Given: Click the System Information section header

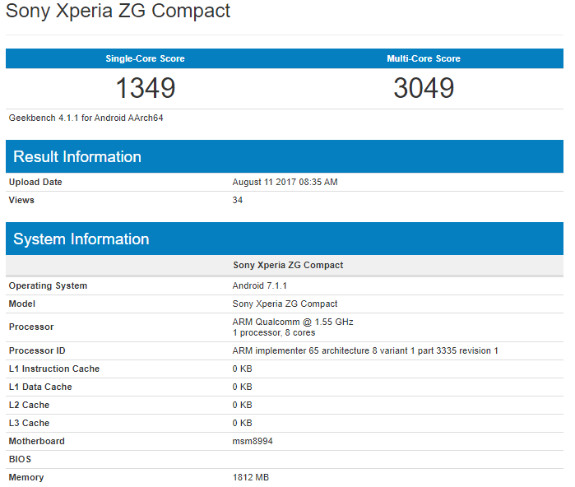Looking at the screenshot, I should pyautogui.click(x=81, y=239).
